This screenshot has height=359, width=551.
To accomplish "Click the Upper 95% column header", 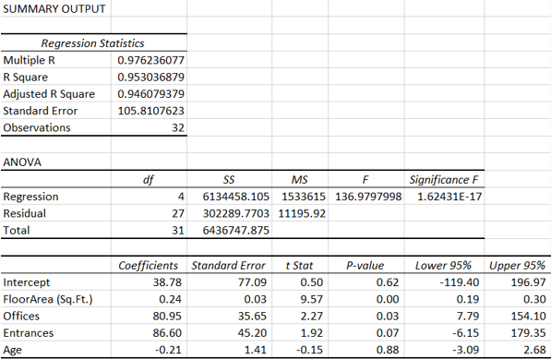I will (517, 265).
